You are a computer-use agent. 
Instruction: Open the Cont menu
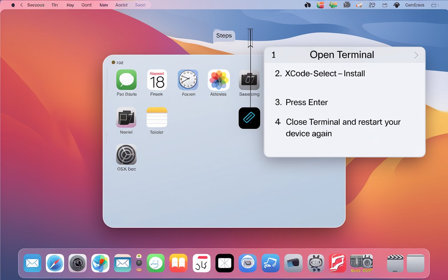[x=86, y=5]
